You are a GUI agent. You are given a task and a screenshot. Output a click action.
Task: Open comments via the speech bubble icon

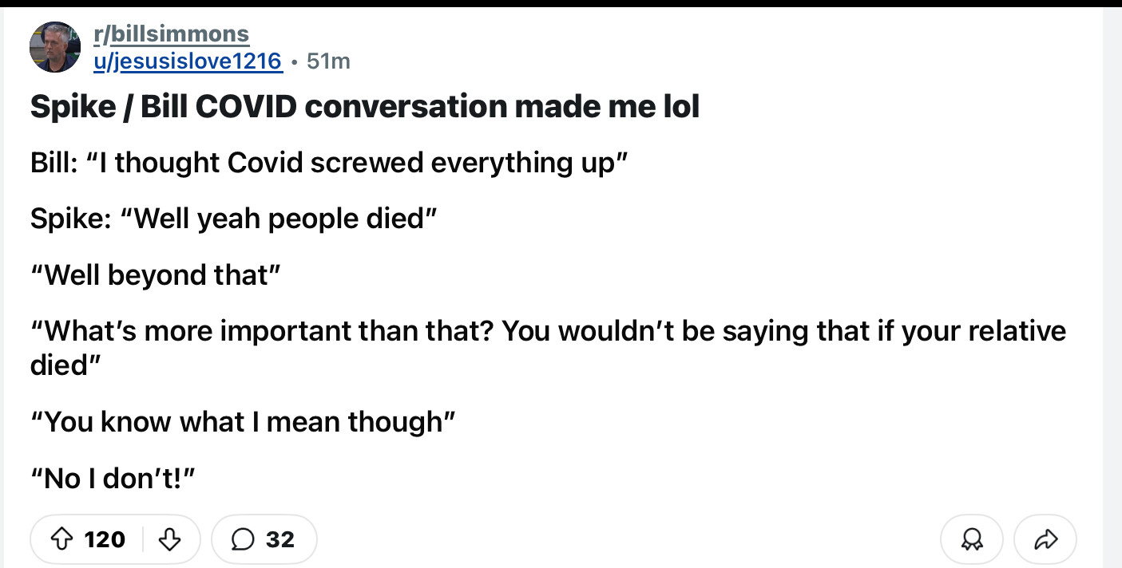click(x=242, y=540)
